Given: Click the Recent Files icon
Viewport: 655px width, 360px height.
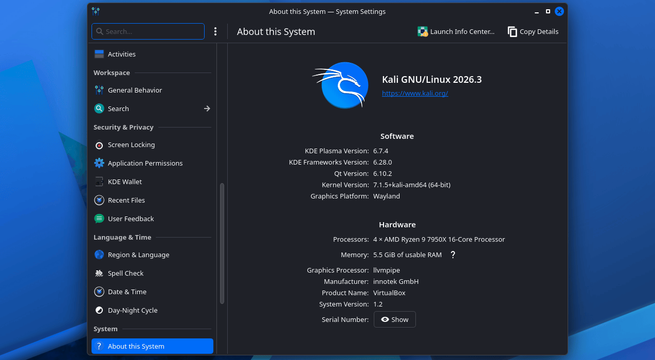Looking at the screenshot, I should tap(99, 200).
